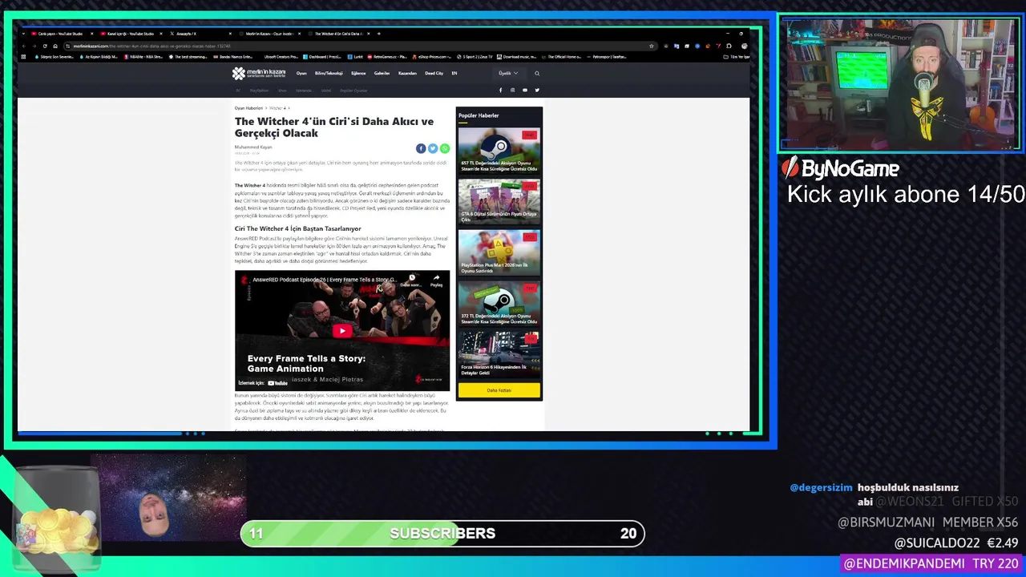Open the 657 TL Aksiyon Oyunu news card

coord(499,150)
